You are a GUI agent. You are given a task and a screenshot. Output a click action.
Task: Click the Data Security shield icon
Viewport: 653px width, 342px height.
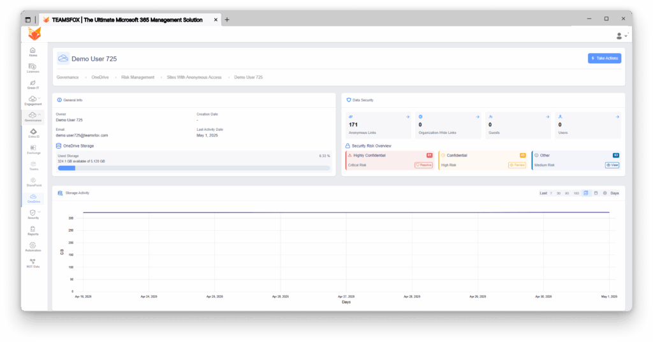click(349, 100)
